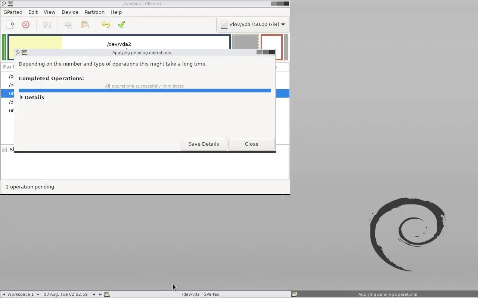478x298 pixels.
Task: Open the Device menu
Action: coord(70,12)
